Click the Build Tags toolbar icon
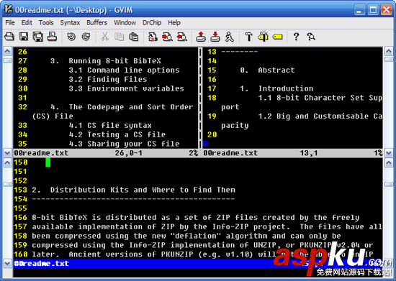The width and height of the screenshot is (396, 281). click(263, 37)
